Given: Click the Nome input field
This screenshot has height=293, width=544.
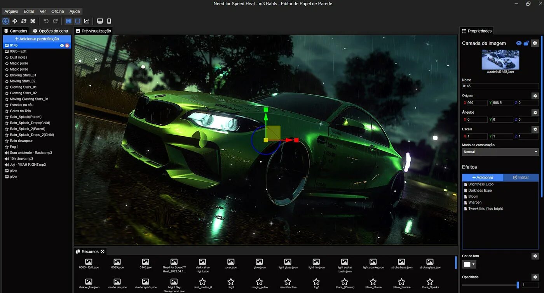Looking at the screenshot, I should pos(500,86).
